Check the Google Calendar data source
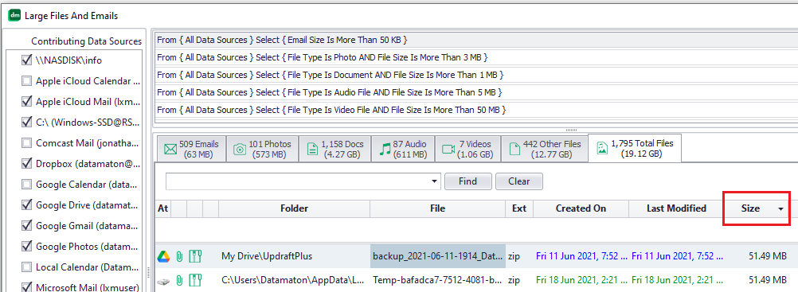Image resolution: width=798 pixels, height=292 pixels. point(26,184)
